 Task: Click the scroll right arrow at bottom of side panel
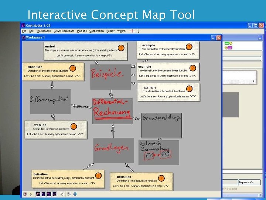pyautogui.click(x=261, y=196)
